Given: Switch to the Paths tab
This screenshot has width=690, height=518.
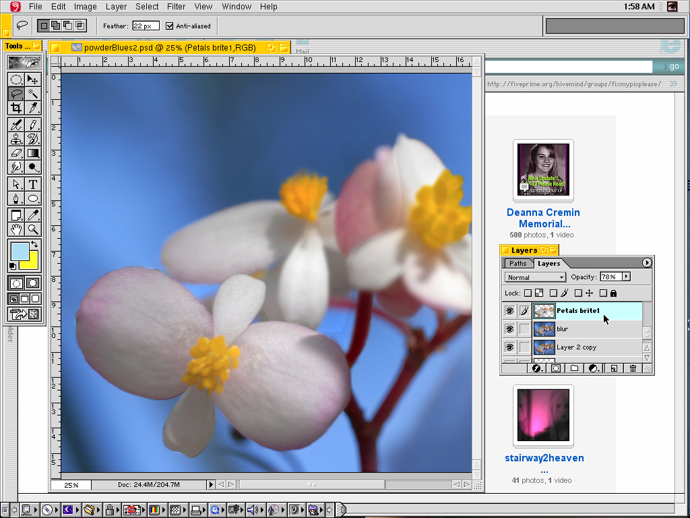Looking at the screenshot, I should tap(518, 264).
